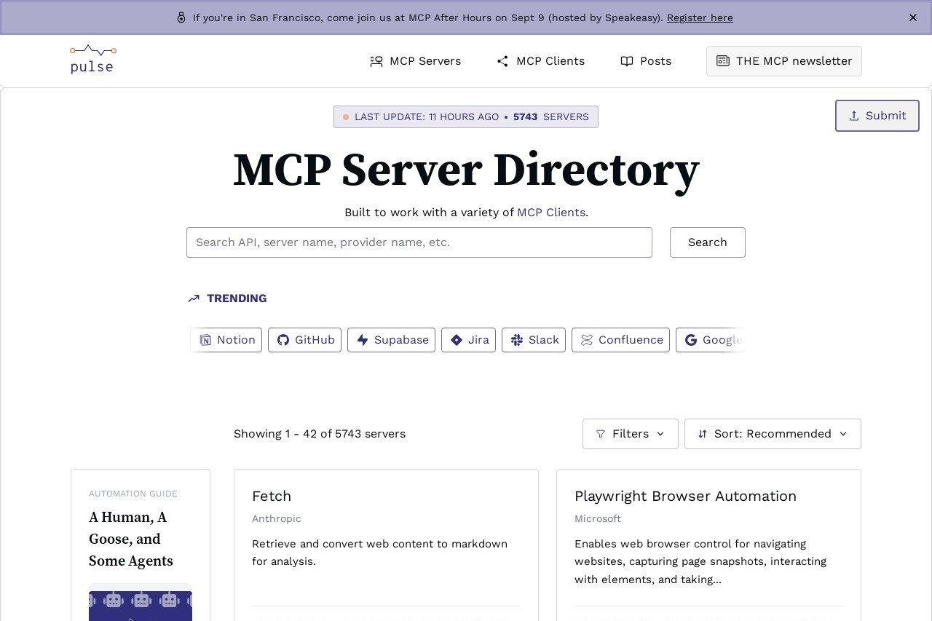Screen dimensions: 932x621
Task: Subscribe via THE MCP newsletter button
Action: click(x=784, y=61)
